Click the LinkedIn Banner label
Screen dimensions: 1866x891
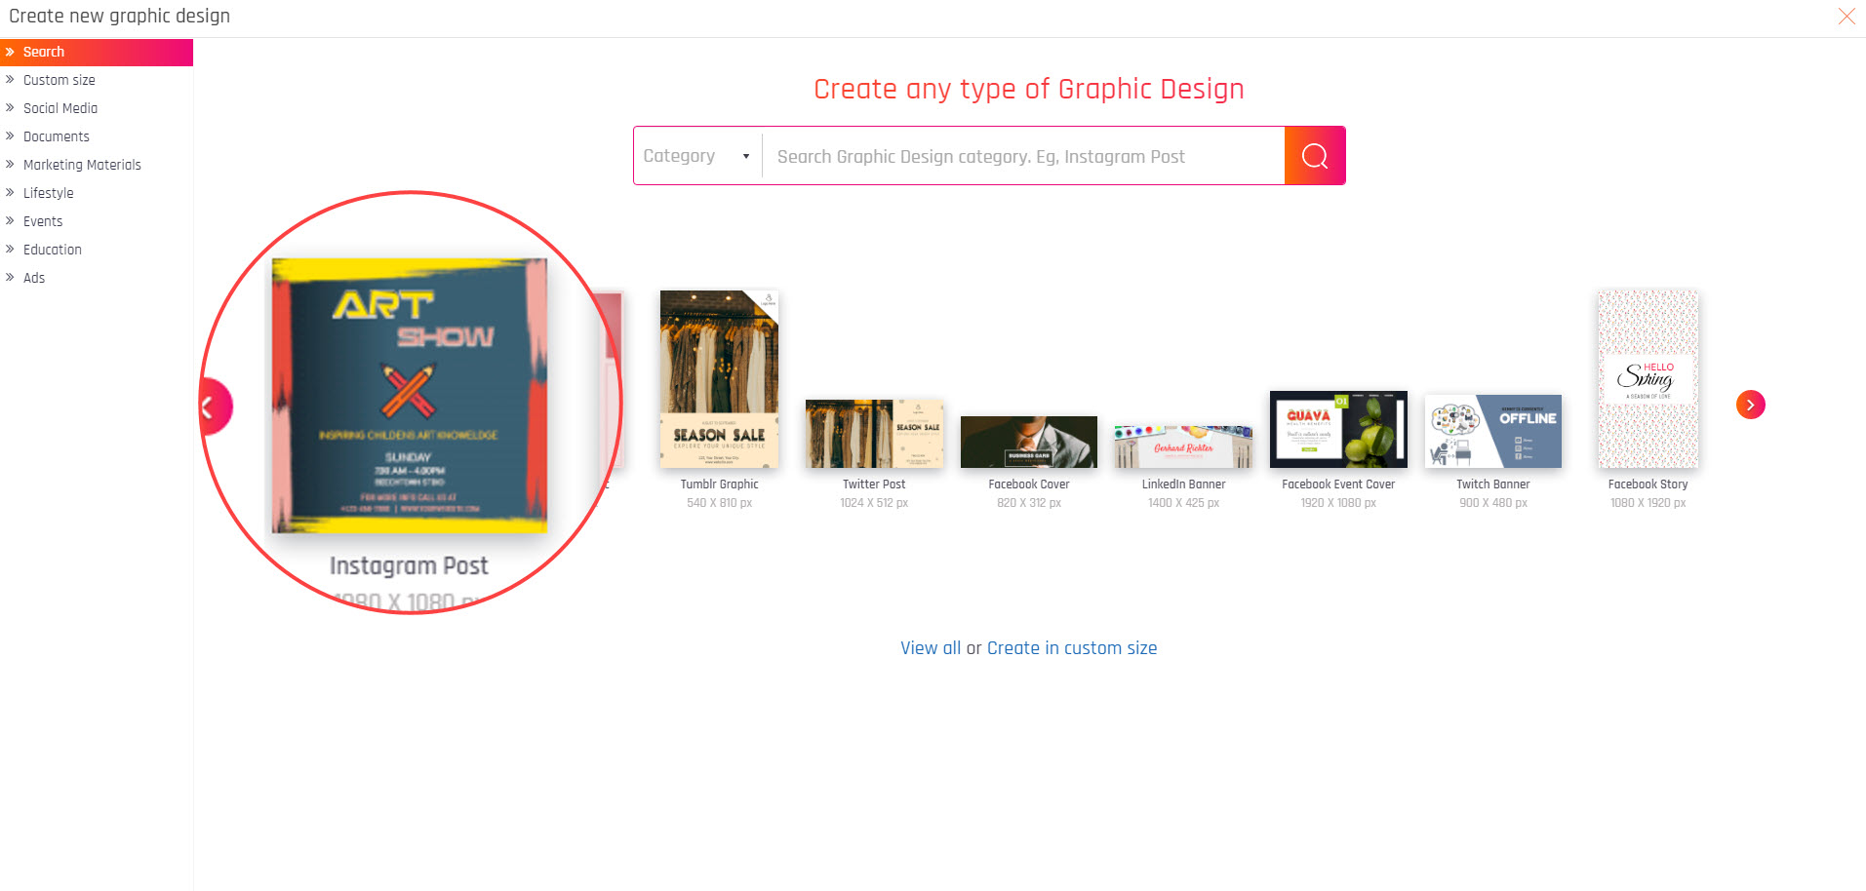(1183, 484)
